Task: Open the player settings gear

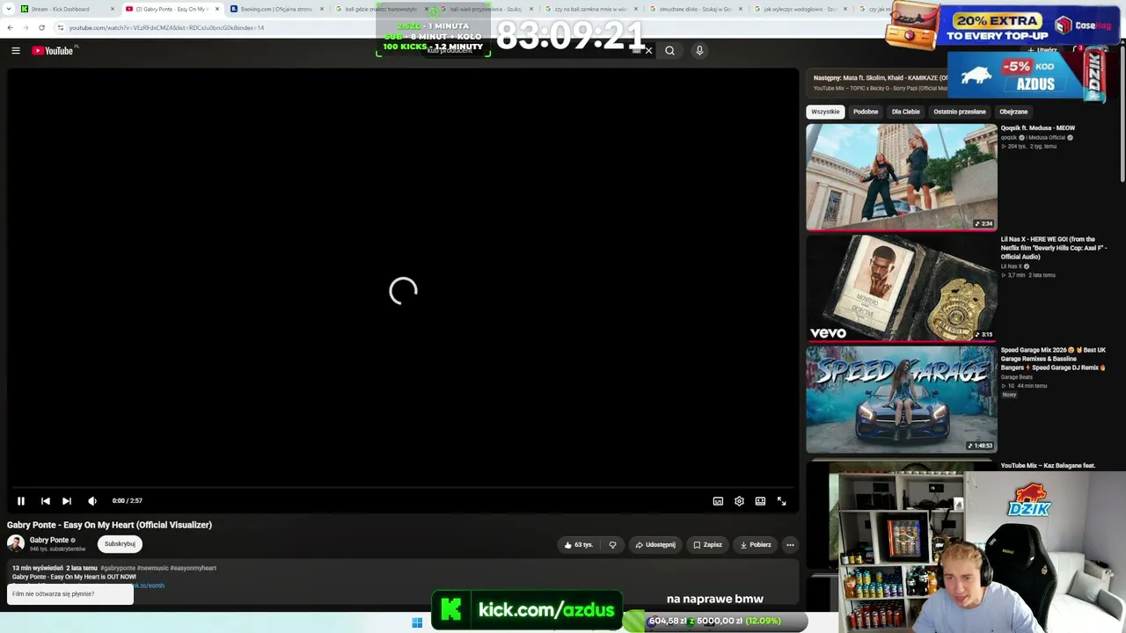Action: pyautogui.click(x=739, y=501)
